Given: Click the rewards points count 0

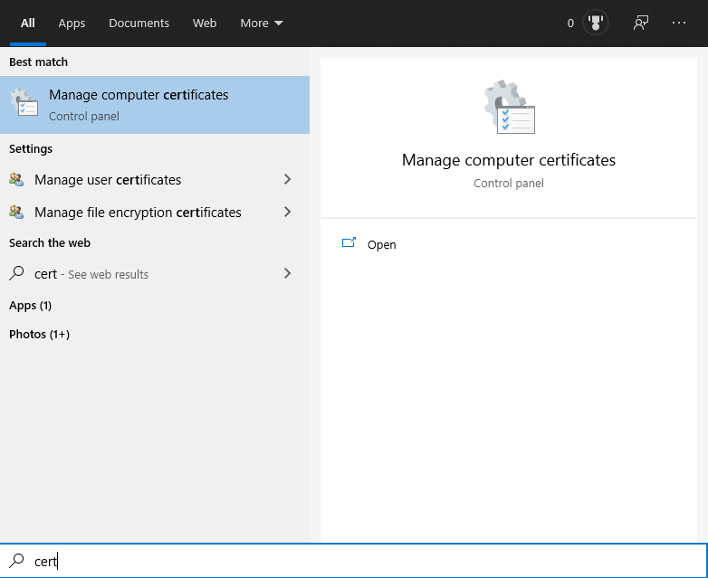Looking at the screenshot, I should 570,23.
